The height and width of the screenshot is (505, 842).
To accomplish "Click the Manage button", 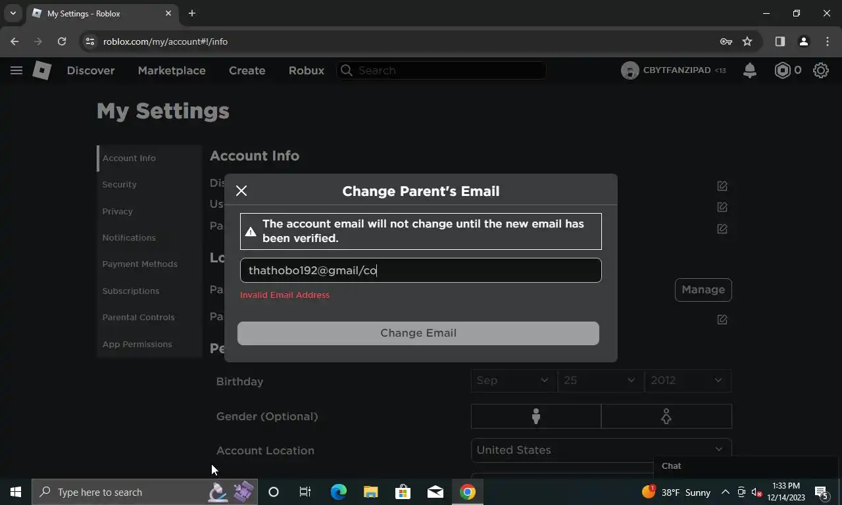I will coord(703,289).
